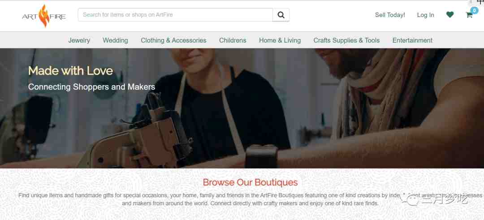This screenshot has height=220, width=484.
Task: Click the Made with Love heading
Action: [70, 71]
